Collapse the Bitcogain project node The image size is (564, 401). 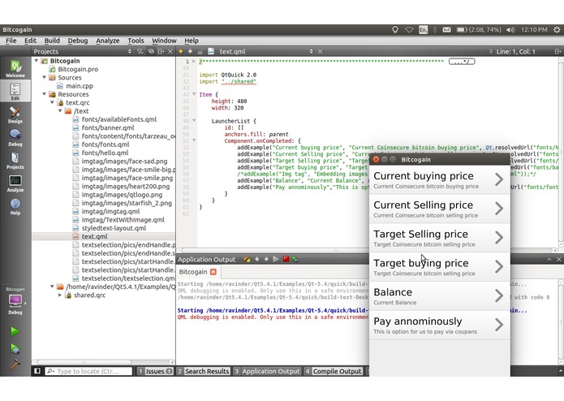pyautogui.click(x=37, y=61)
